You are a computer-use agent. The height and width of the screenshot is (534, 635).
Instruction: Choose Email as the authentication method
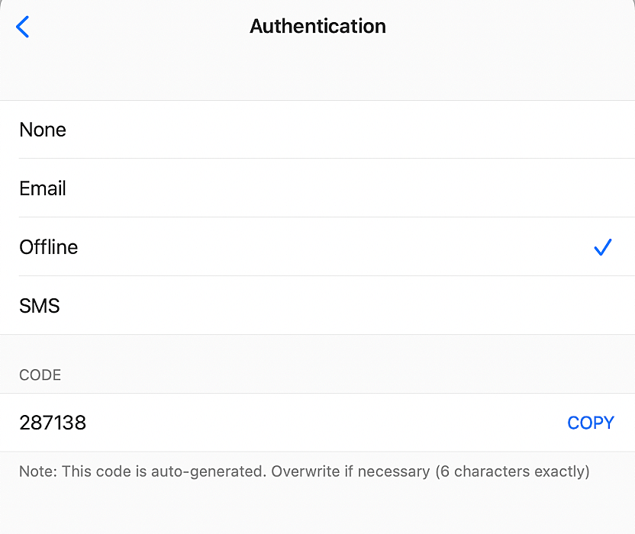click(317, 188)
